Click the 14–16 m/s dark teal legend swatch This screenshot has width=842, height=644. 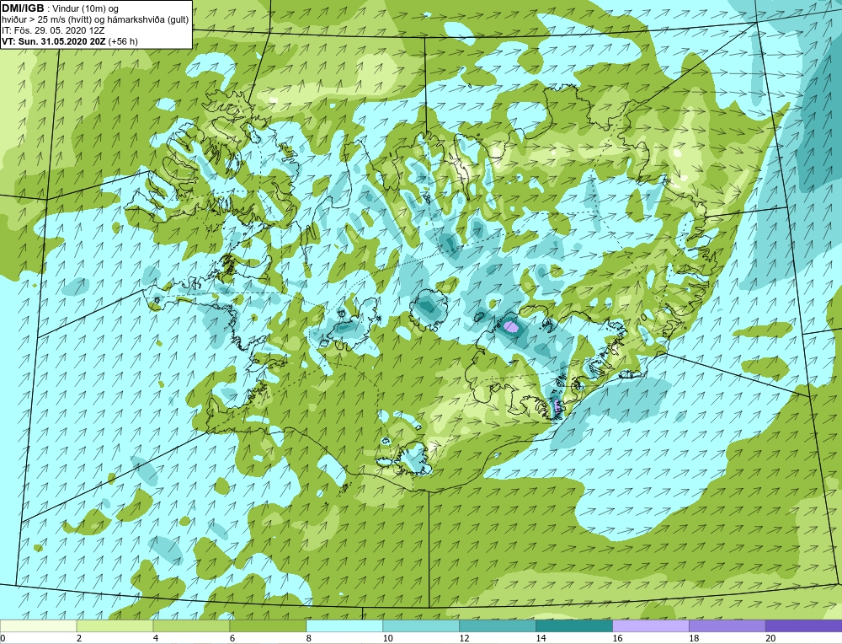point(574,626)
